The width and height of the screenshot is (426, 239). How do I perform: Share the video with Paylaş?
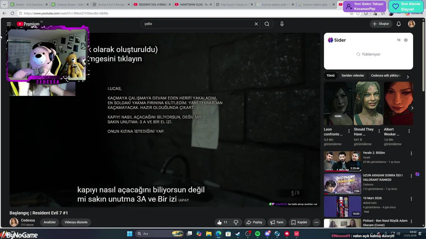pos(254,222)
